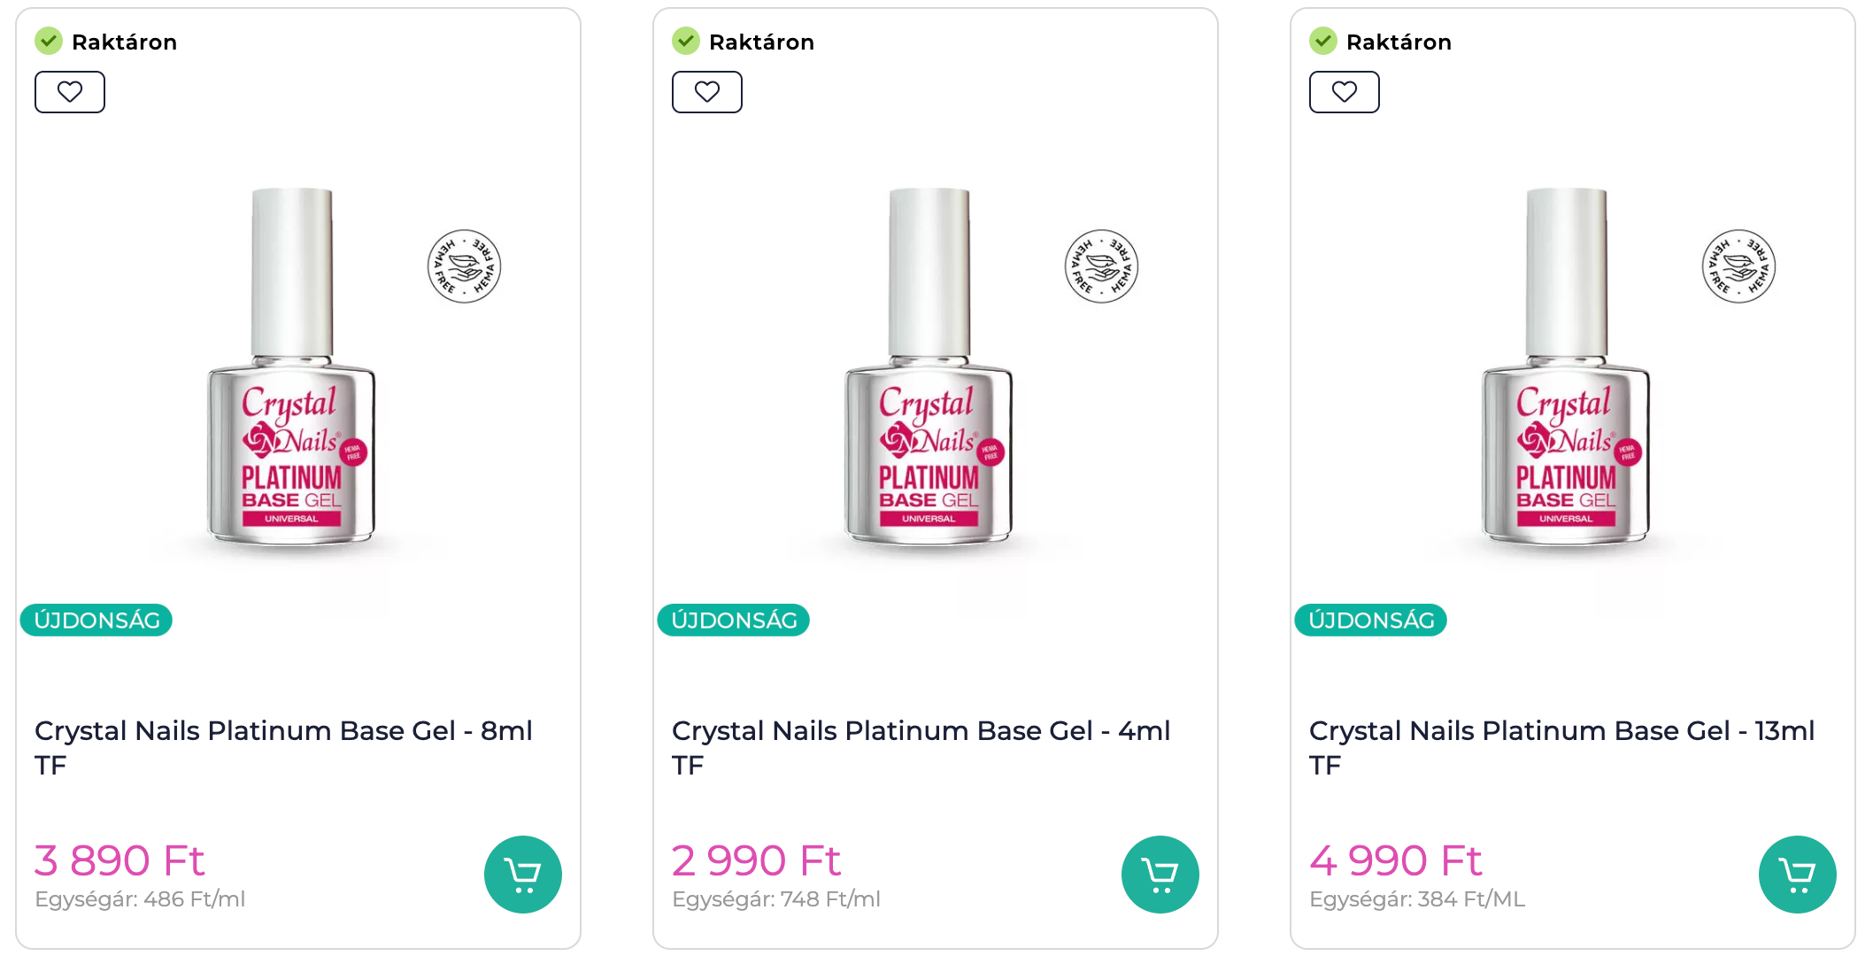Click the green Raktáron checkmark on 4ml card
Viewport: 1873px width, 956px height.
686,41
